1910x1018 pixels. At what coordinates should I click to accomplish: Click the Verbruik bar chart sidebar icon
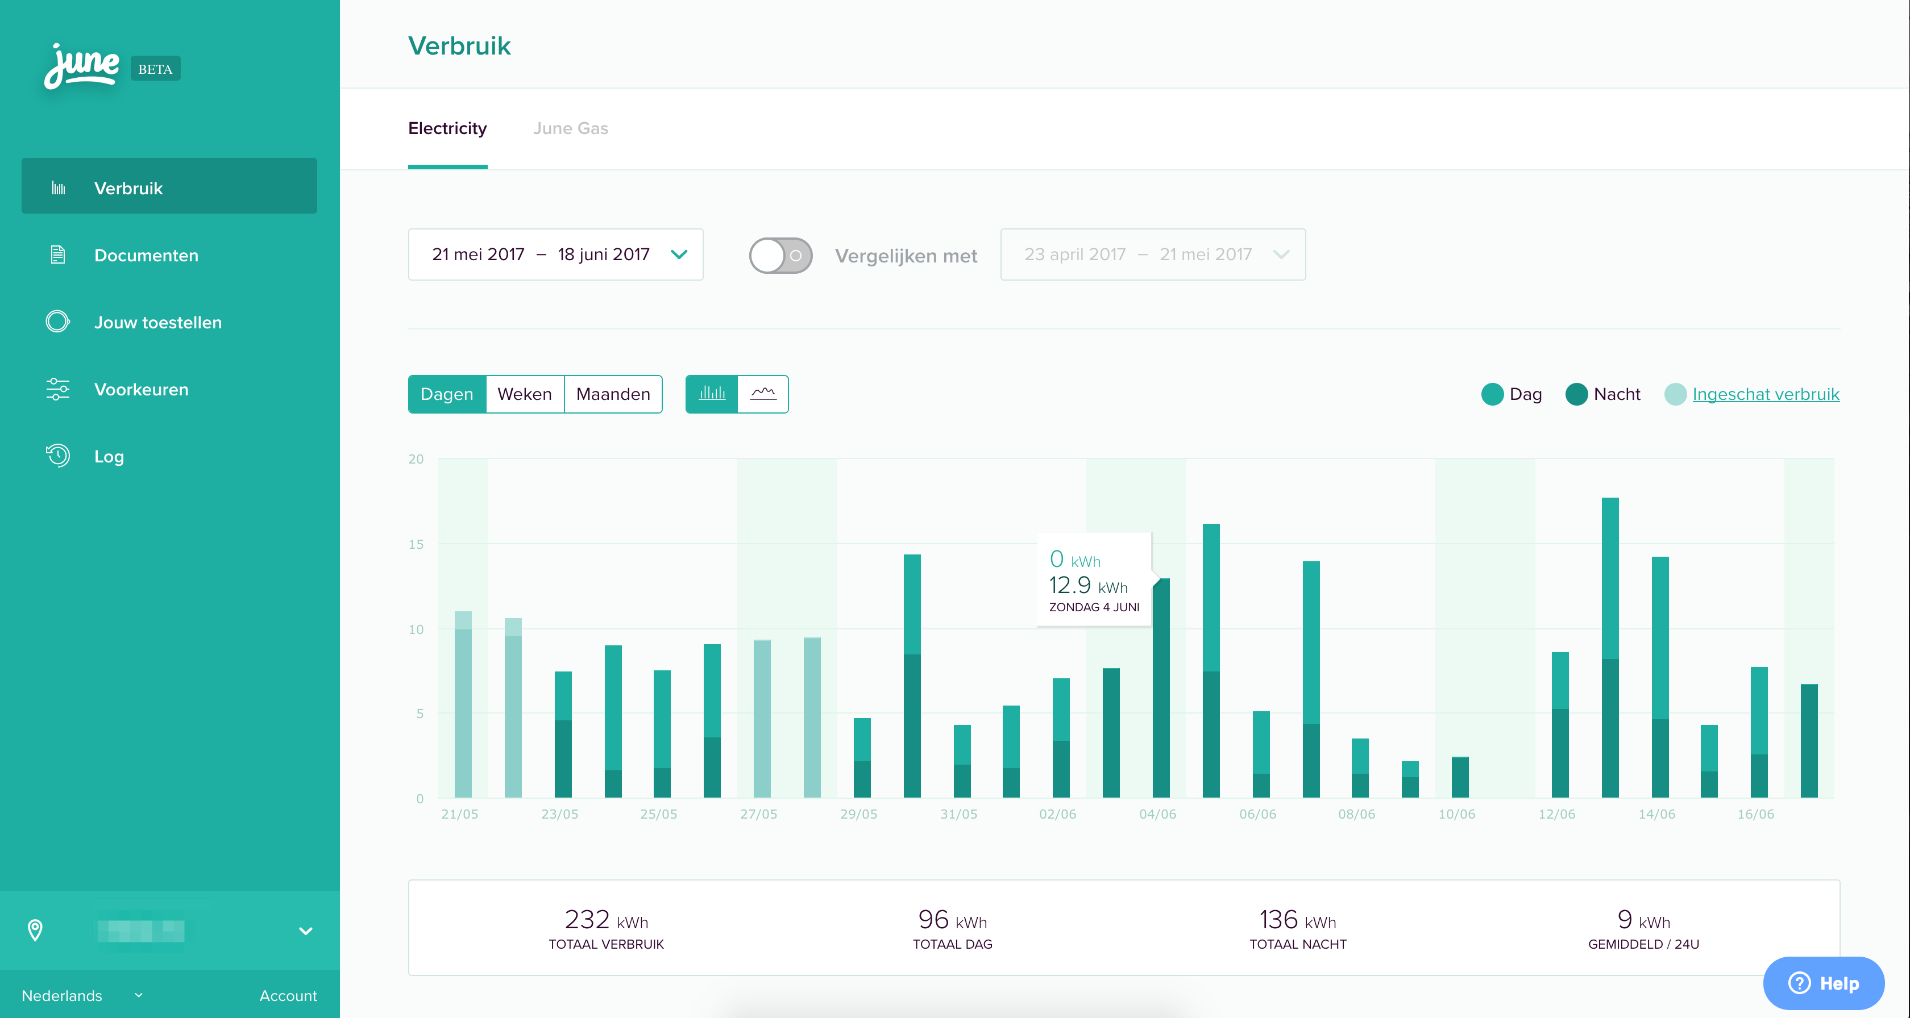pyautogui.click(x=59, y=188)
